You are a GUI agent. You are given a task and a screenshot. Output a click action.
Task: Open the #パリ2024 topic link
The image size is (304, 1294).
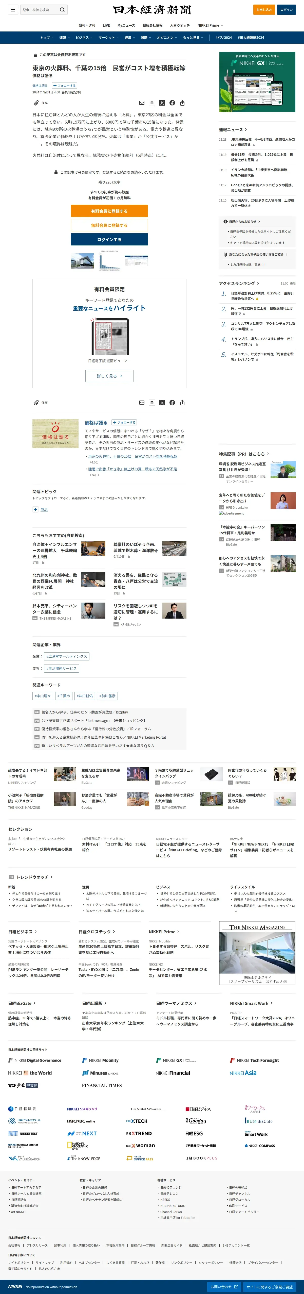pos(224,38)
